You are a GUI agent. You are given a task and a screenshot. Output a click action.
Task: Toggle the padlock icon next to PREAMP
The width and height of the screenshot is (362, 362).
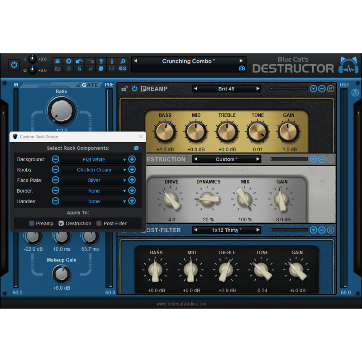tap(124, 89)
